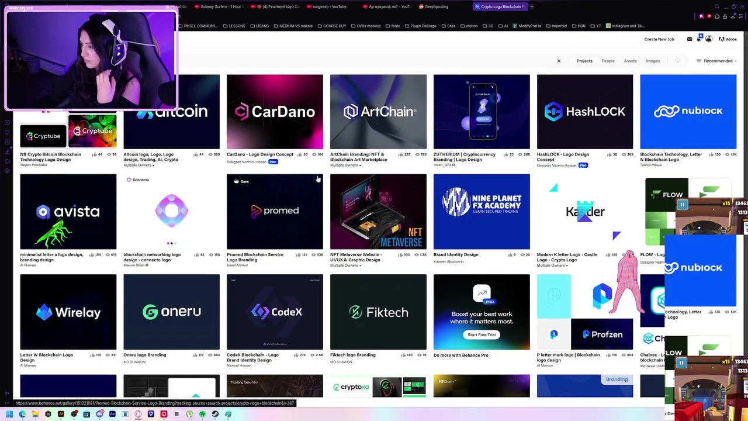Viewport: 748px width, 421px height.
Task: Pause the overlay game video at top
Action: tap(682, 205)
